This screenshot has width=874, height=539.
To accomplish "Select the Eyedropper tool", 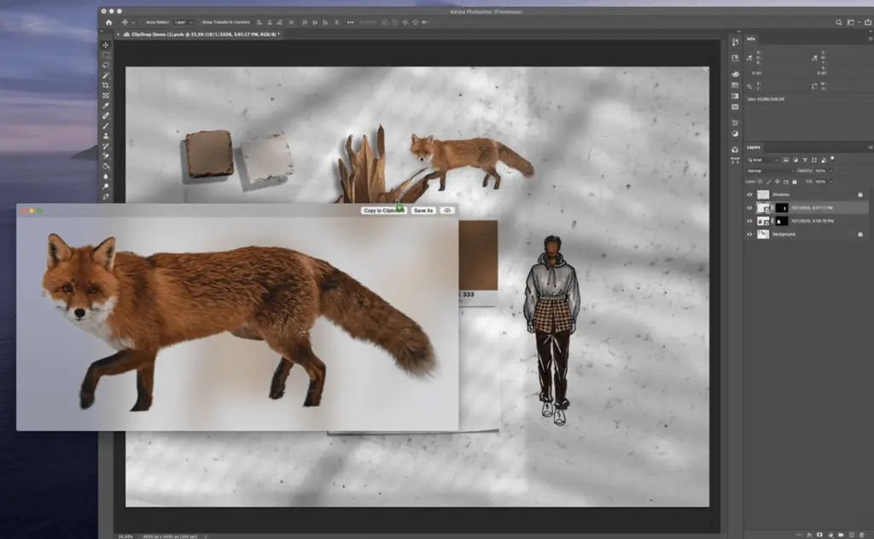I will click(106, 105).
